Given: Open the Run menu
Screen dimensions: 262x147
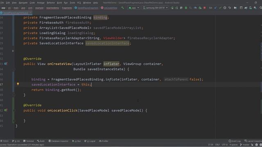Looking at the screenshot, I should (66, 3).
